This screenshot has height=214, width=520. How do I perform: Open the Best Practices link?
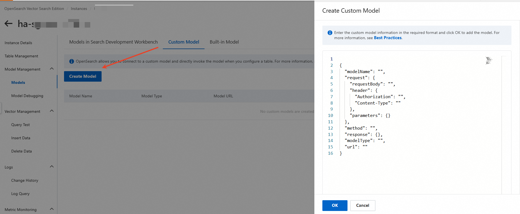(x=388, y=38)
